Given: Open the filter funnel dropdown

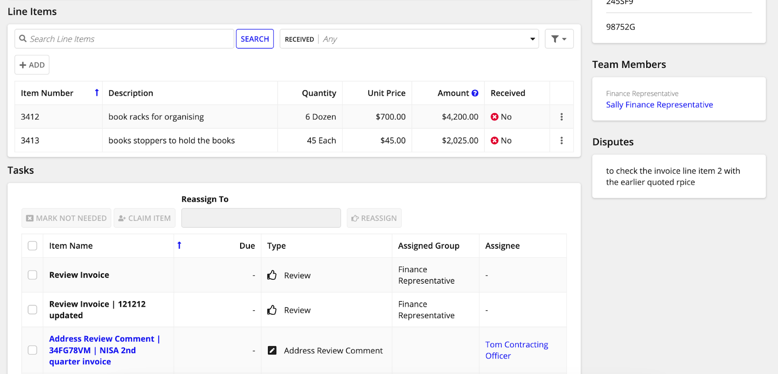Looking at the screenshot, I should 559,39.
